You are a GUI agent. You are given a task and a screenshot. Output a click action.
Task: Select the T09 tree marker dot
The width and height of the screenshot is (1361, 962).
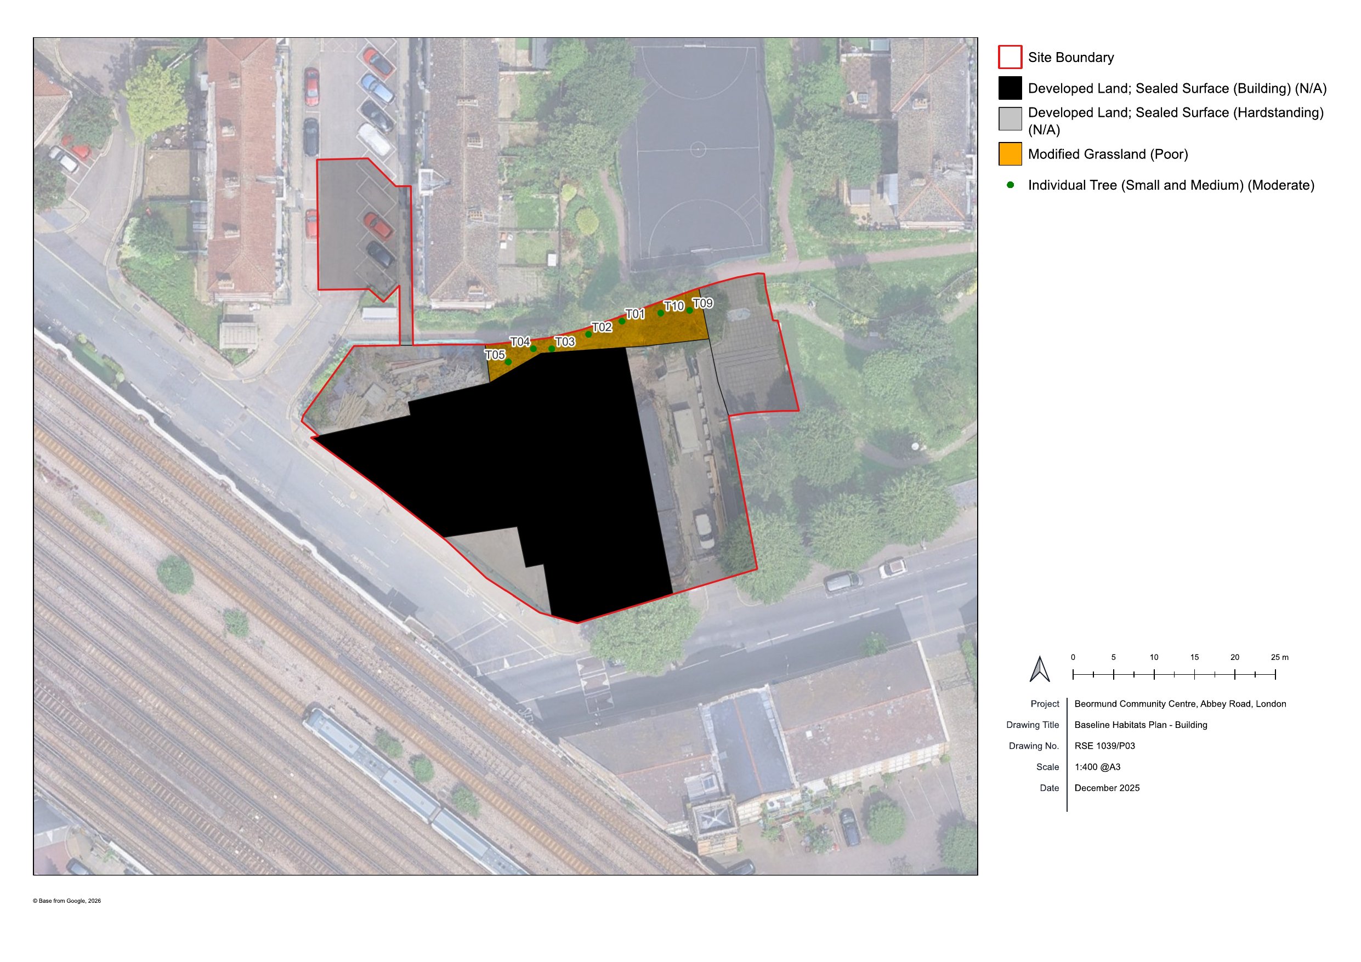(x=689, y=310)
